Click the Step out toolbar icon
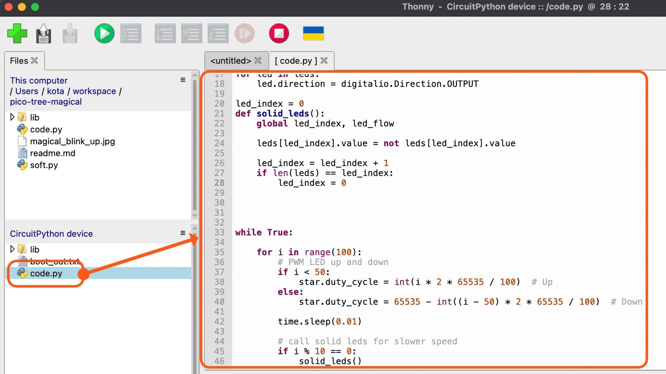The image size is (666, 374). [218, 34]
